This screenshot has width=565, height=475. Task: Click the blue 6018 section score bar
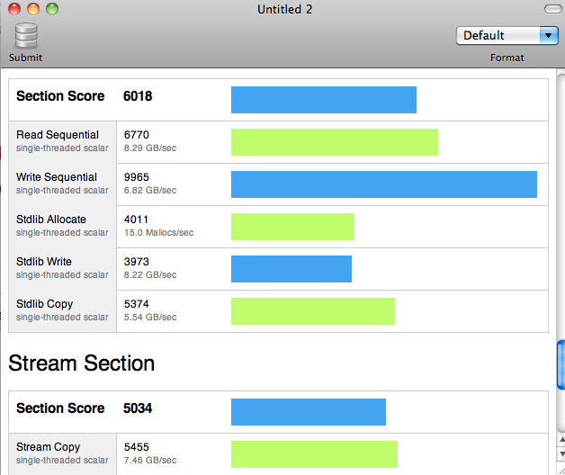coord(324,100)
